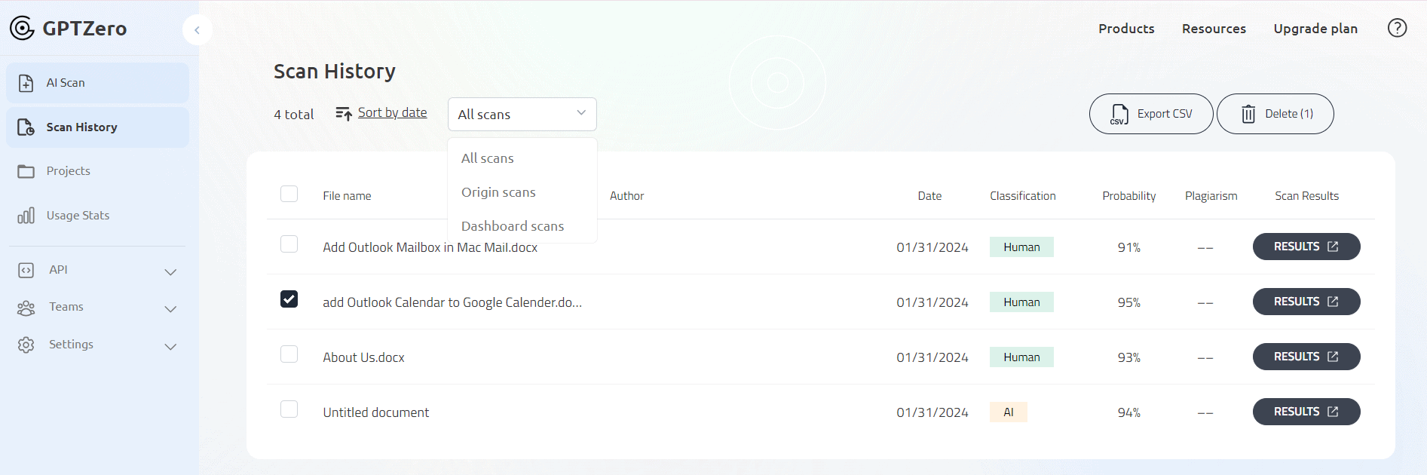Uncheck the Outlook Calendar to Google Calender row
This screenshot has width=1427, height=475.
click(289, 299)
